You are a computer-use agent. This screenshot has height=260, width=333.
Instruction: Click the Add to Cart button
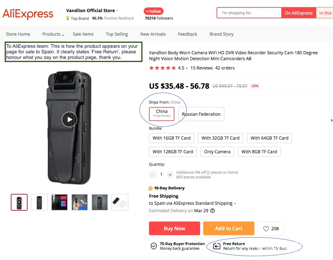(x=229, y=228)
